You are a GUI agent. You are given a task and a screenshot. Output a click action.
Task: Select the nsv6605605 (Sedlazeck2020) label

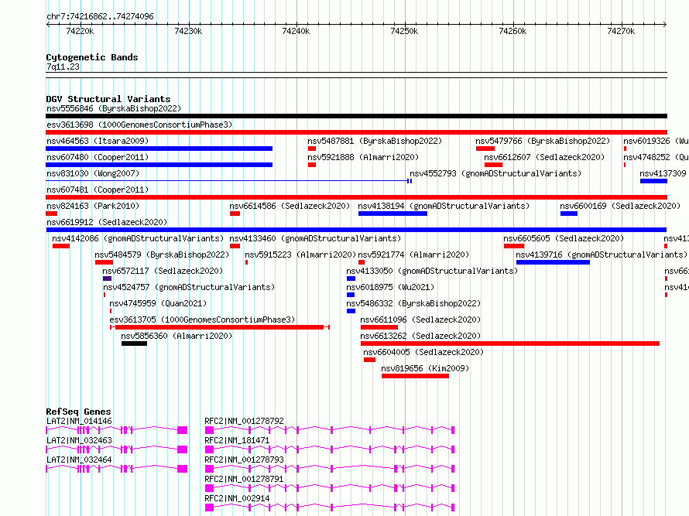pos(564,238)
